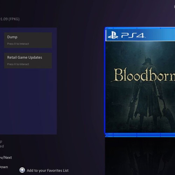Click the 'Press X to Interact' under Dump
This screenshot has height=175, width=175.
point(18,44)
